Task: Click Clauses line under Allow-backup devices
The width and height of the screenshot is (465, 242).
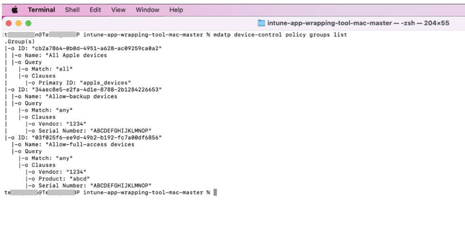Action: [x=37, y=117]
